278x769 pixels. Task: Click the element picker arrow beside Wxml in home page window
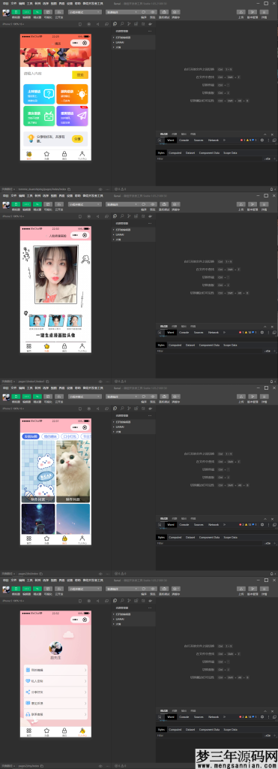160,140
